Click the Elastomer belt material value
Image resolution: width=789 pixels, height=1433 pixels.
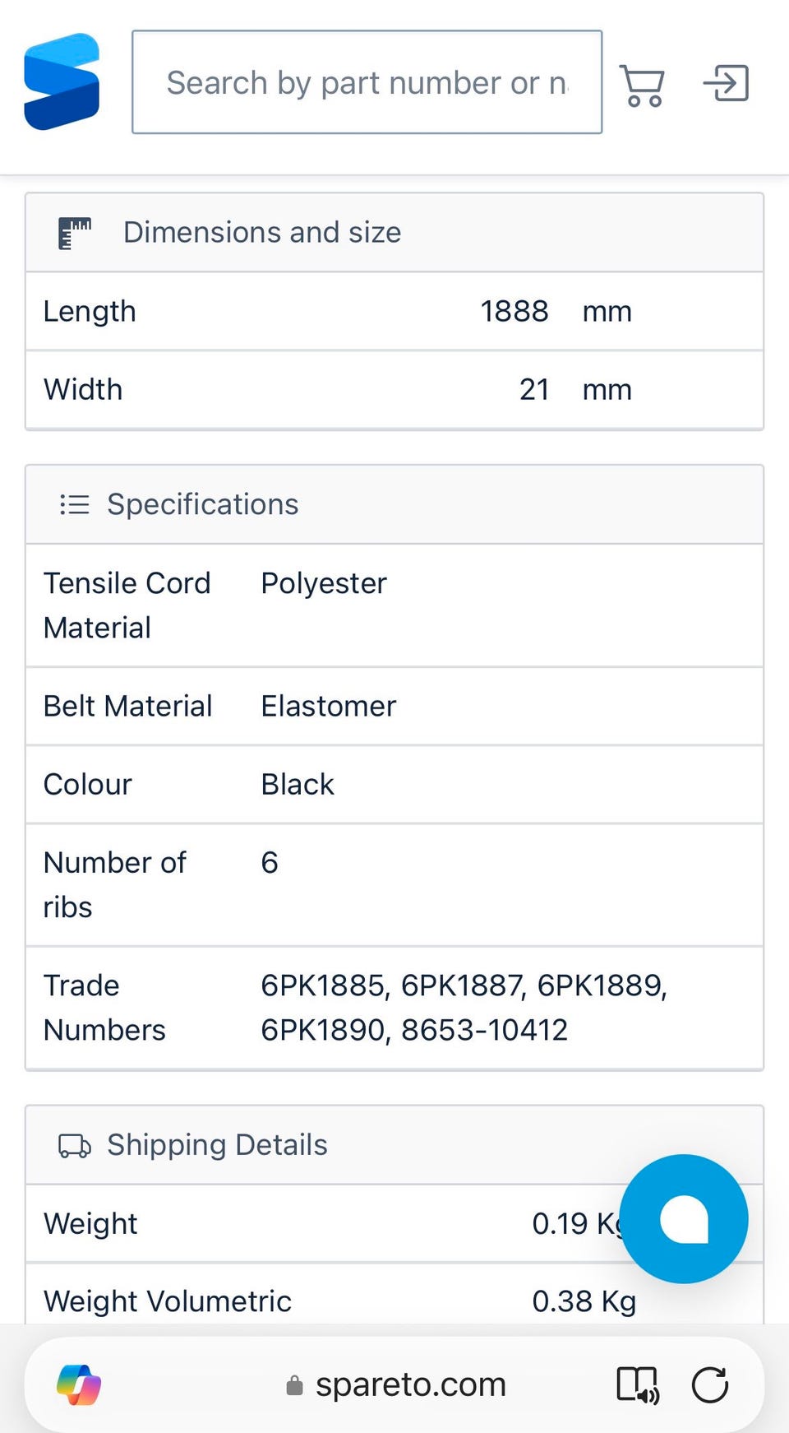(x=328, y=706)
